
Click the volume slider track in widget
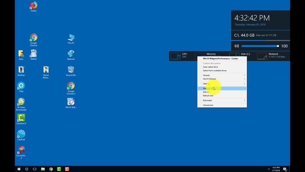260,46
